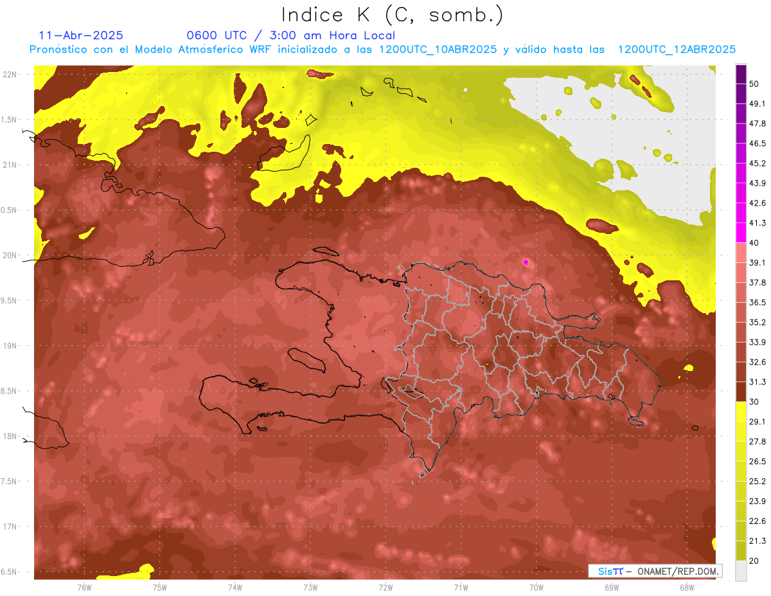Click the '8.5N' latitude label
Image resolution: width=771 pixels, height=596 pixels.
(x=9, y=392)
